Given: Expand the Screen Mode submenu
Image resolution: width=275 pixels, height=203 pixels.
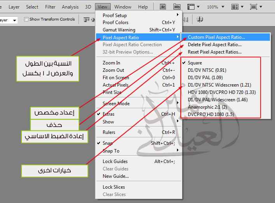Looking at the screenshot, I should 139,103.
